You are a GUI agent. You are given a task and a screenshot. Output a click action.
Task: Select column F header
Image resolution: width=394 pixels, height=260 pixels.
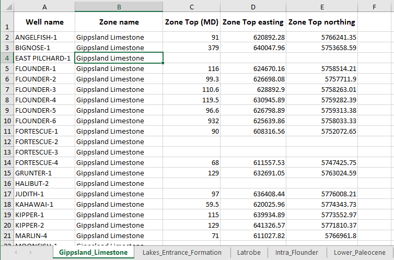[x=375, y=6]
